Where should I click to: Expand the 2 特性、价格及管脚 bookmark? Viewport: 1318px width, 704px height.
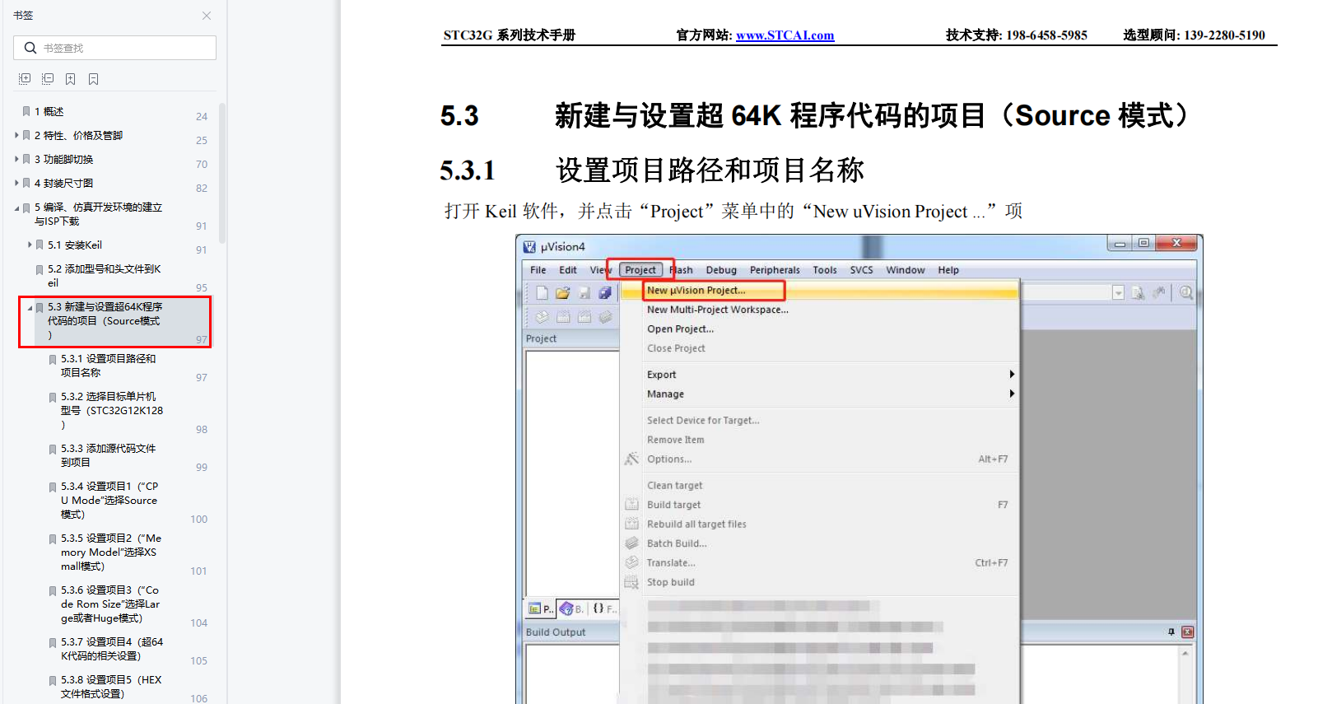click(x=16, y=135)
